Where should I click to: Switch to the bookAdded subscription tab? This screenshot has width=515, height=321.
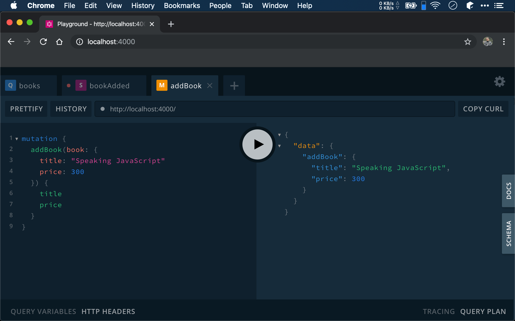(109, 86)
